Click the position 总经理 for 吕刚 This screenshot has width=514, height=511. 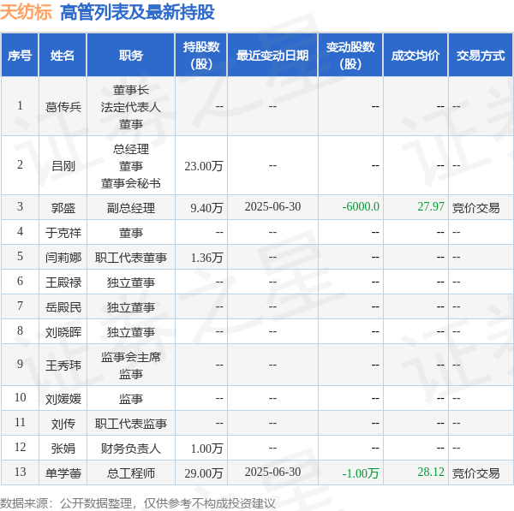[131, 150]
